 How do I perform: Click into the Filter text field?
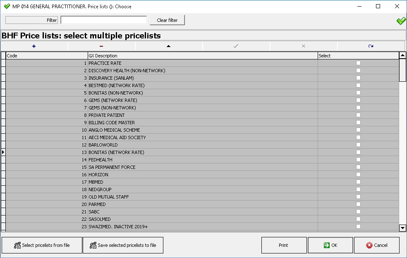(x=103, y=20)
